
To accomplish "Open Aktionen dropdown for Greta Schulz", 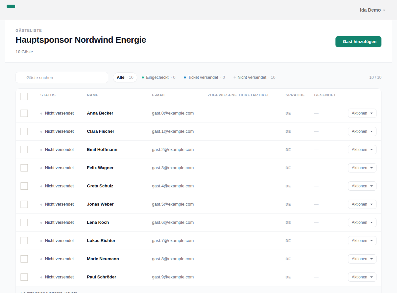I will [362, 186].
